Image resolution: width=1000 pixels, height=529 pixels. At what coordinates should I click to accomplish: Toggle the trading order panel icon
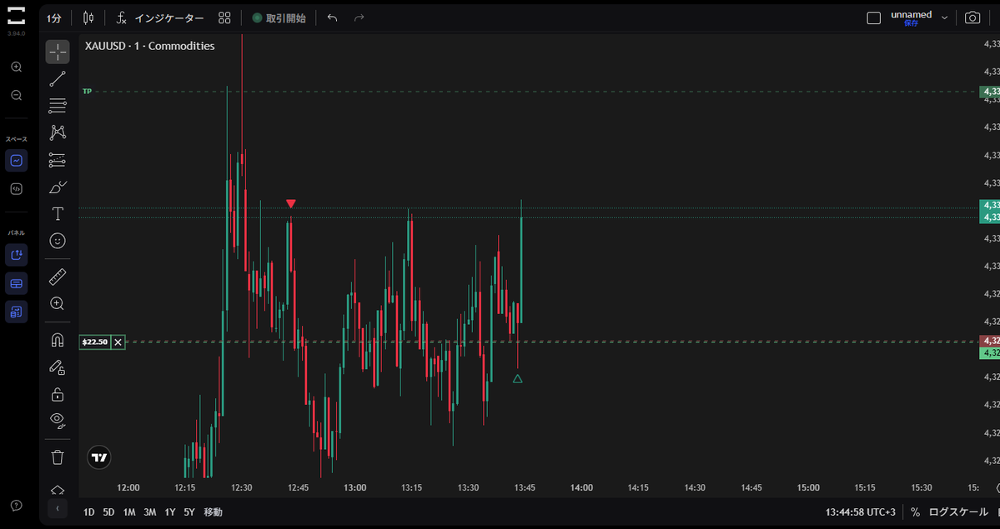pos(17,255)
